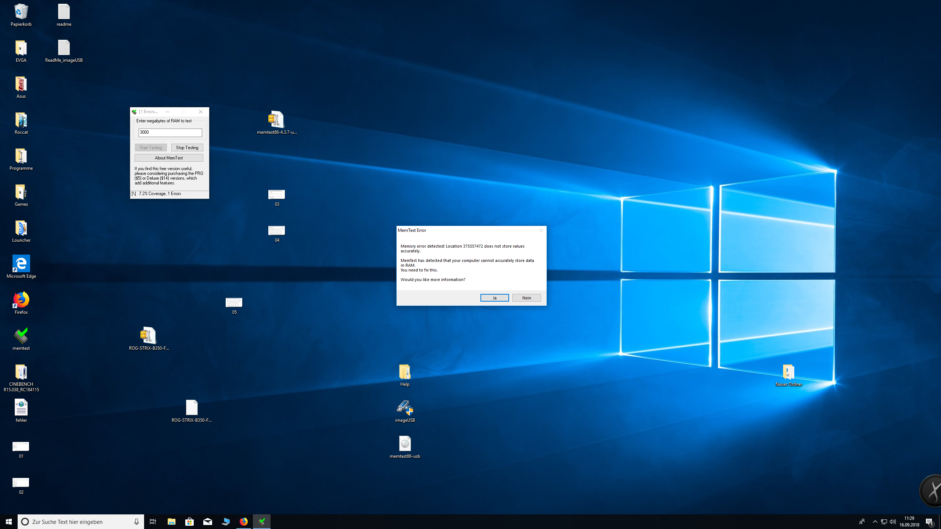Select the Neuer Ordner folder icon
This screenshot has height=529, width=941.
point(788,372)
